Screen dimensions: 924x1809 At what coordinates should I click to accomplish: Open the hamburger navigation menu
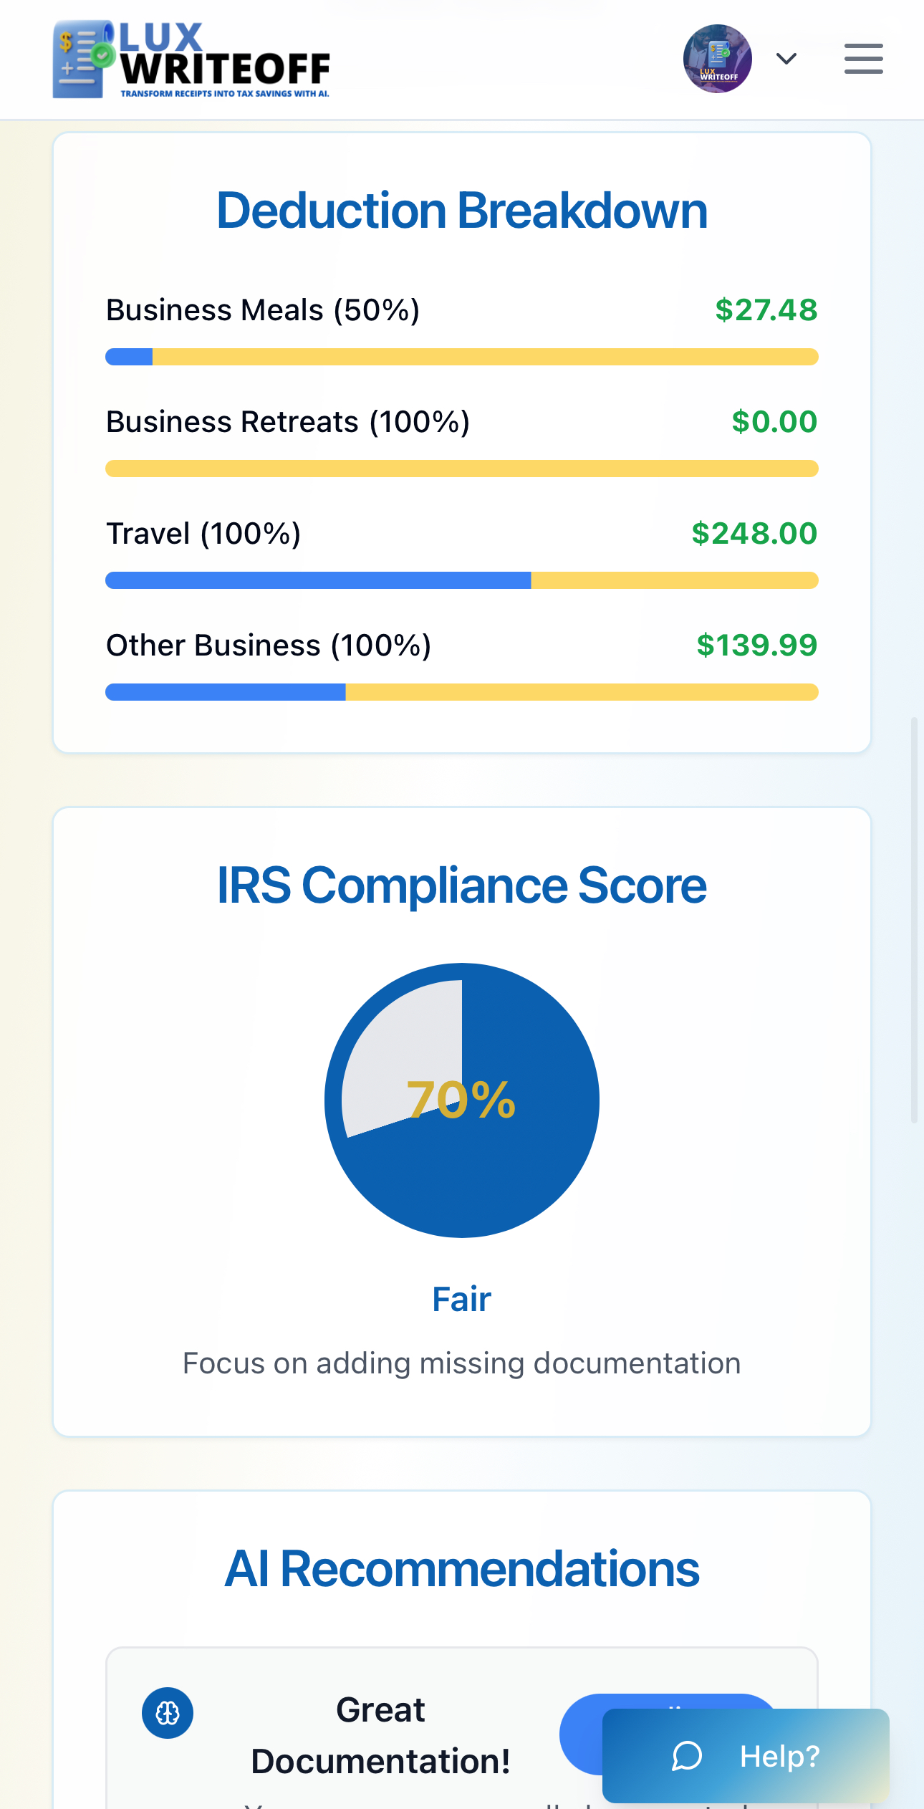click(x=863, y=59)
